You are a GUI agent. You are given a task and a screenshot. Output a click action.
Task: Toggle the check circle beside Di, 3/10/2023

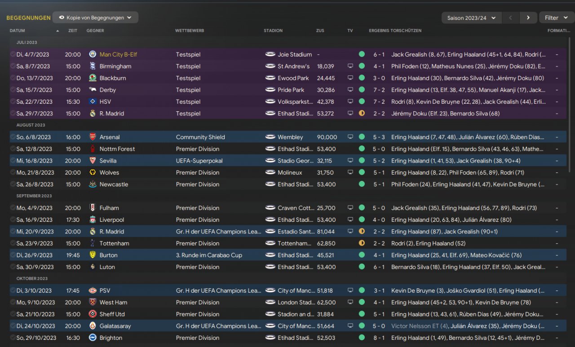13,290
